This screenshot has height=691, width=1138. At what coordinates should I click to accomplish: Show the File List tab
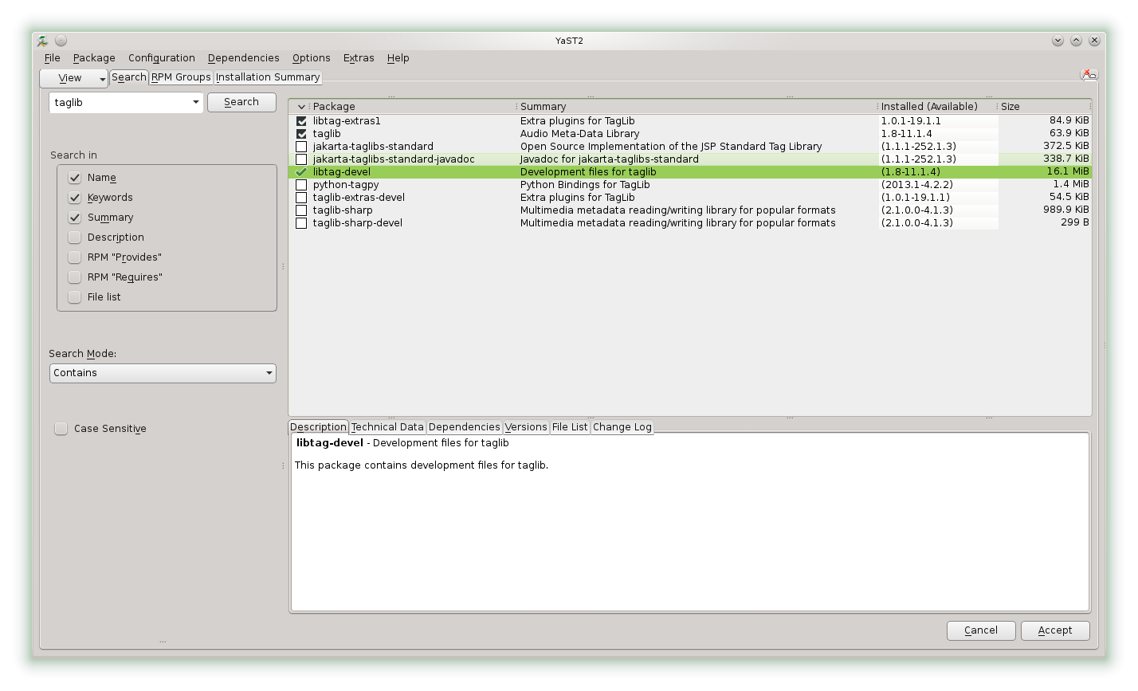(570, 427)
